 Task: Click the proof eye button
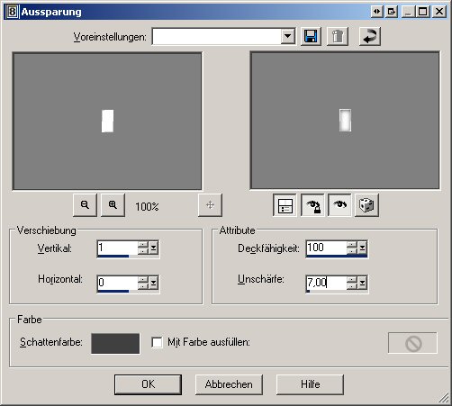tap(339, 205)
